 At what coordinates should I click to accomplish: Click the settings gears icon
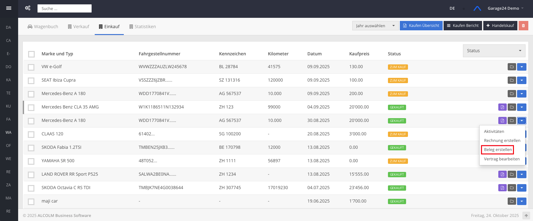(x=28, y=8)
